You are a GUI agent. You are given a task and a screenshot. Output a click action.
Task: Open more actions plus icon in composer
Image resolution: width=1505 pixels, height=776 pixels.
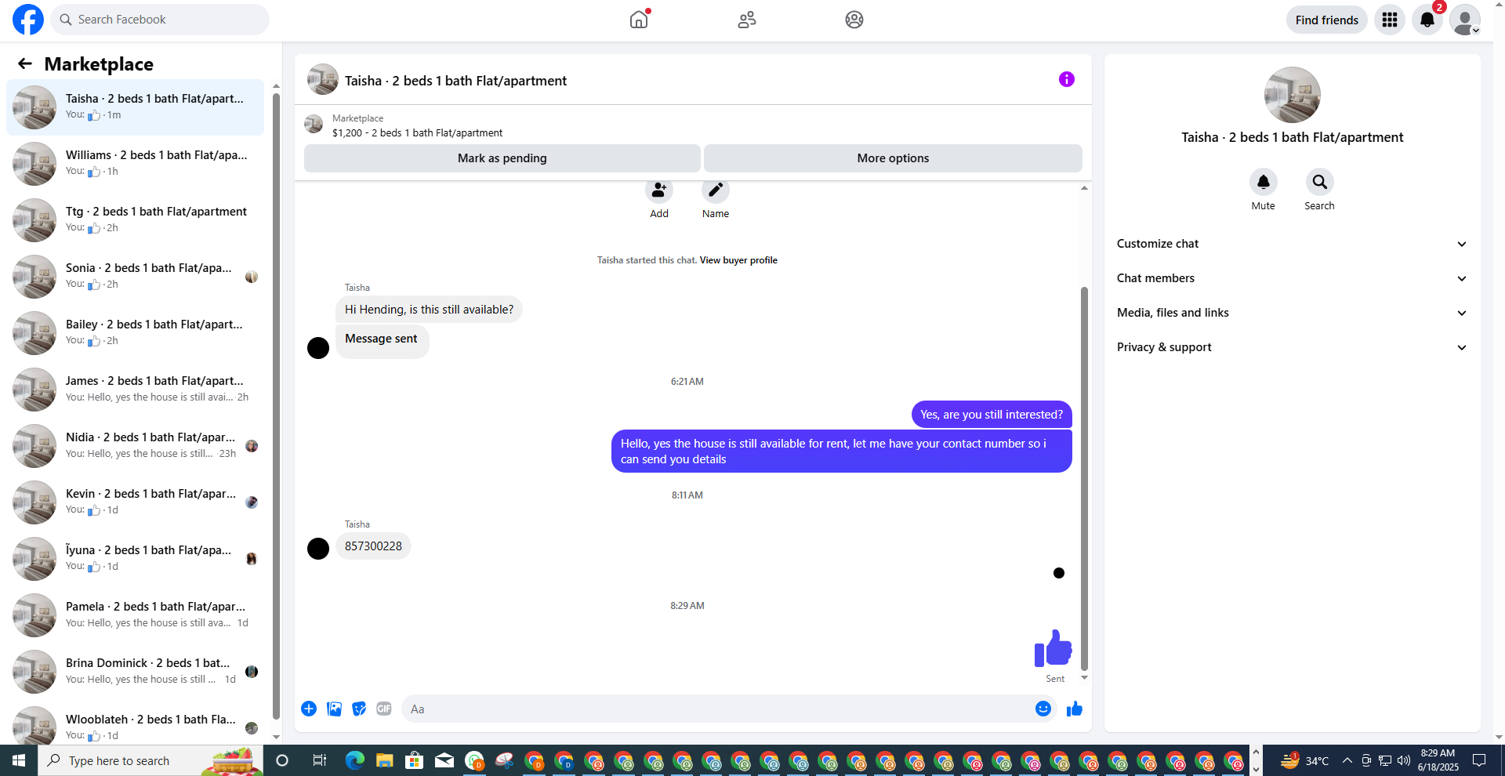309,709
